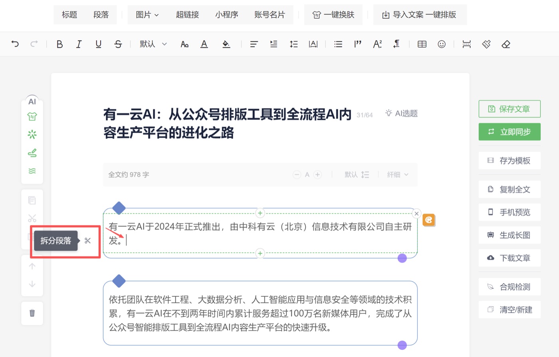Open the 超链接 option

click(188, 15)
